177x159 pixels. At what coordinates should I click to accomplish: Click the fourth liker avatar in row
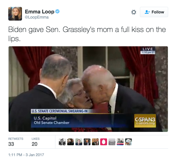(x=87, y=142)
